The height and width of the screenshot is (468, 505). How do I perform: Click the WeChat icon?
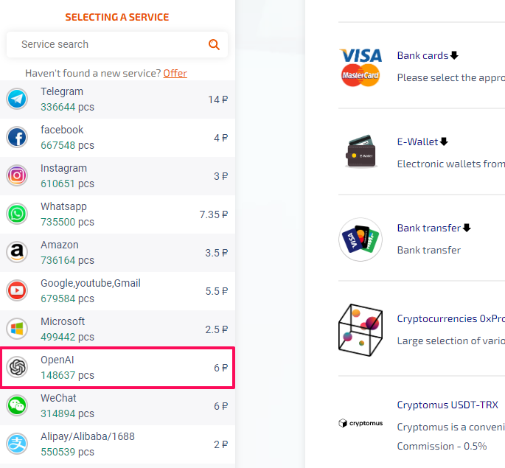click(x=17, y=405)
